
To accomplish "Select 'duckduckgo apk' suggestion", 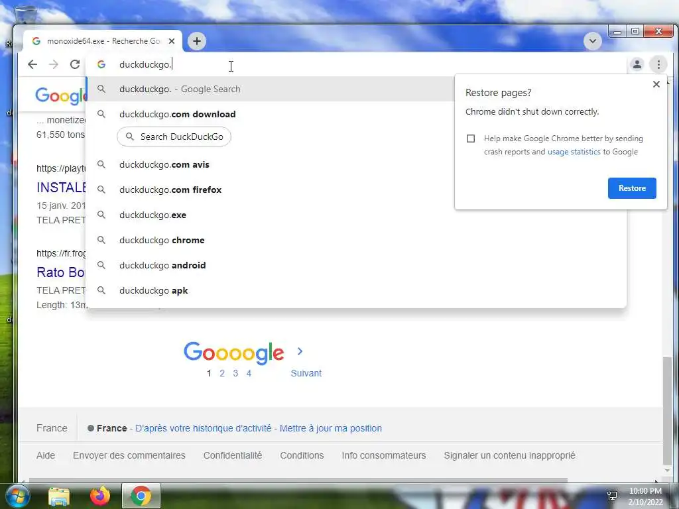I will 356,290.
